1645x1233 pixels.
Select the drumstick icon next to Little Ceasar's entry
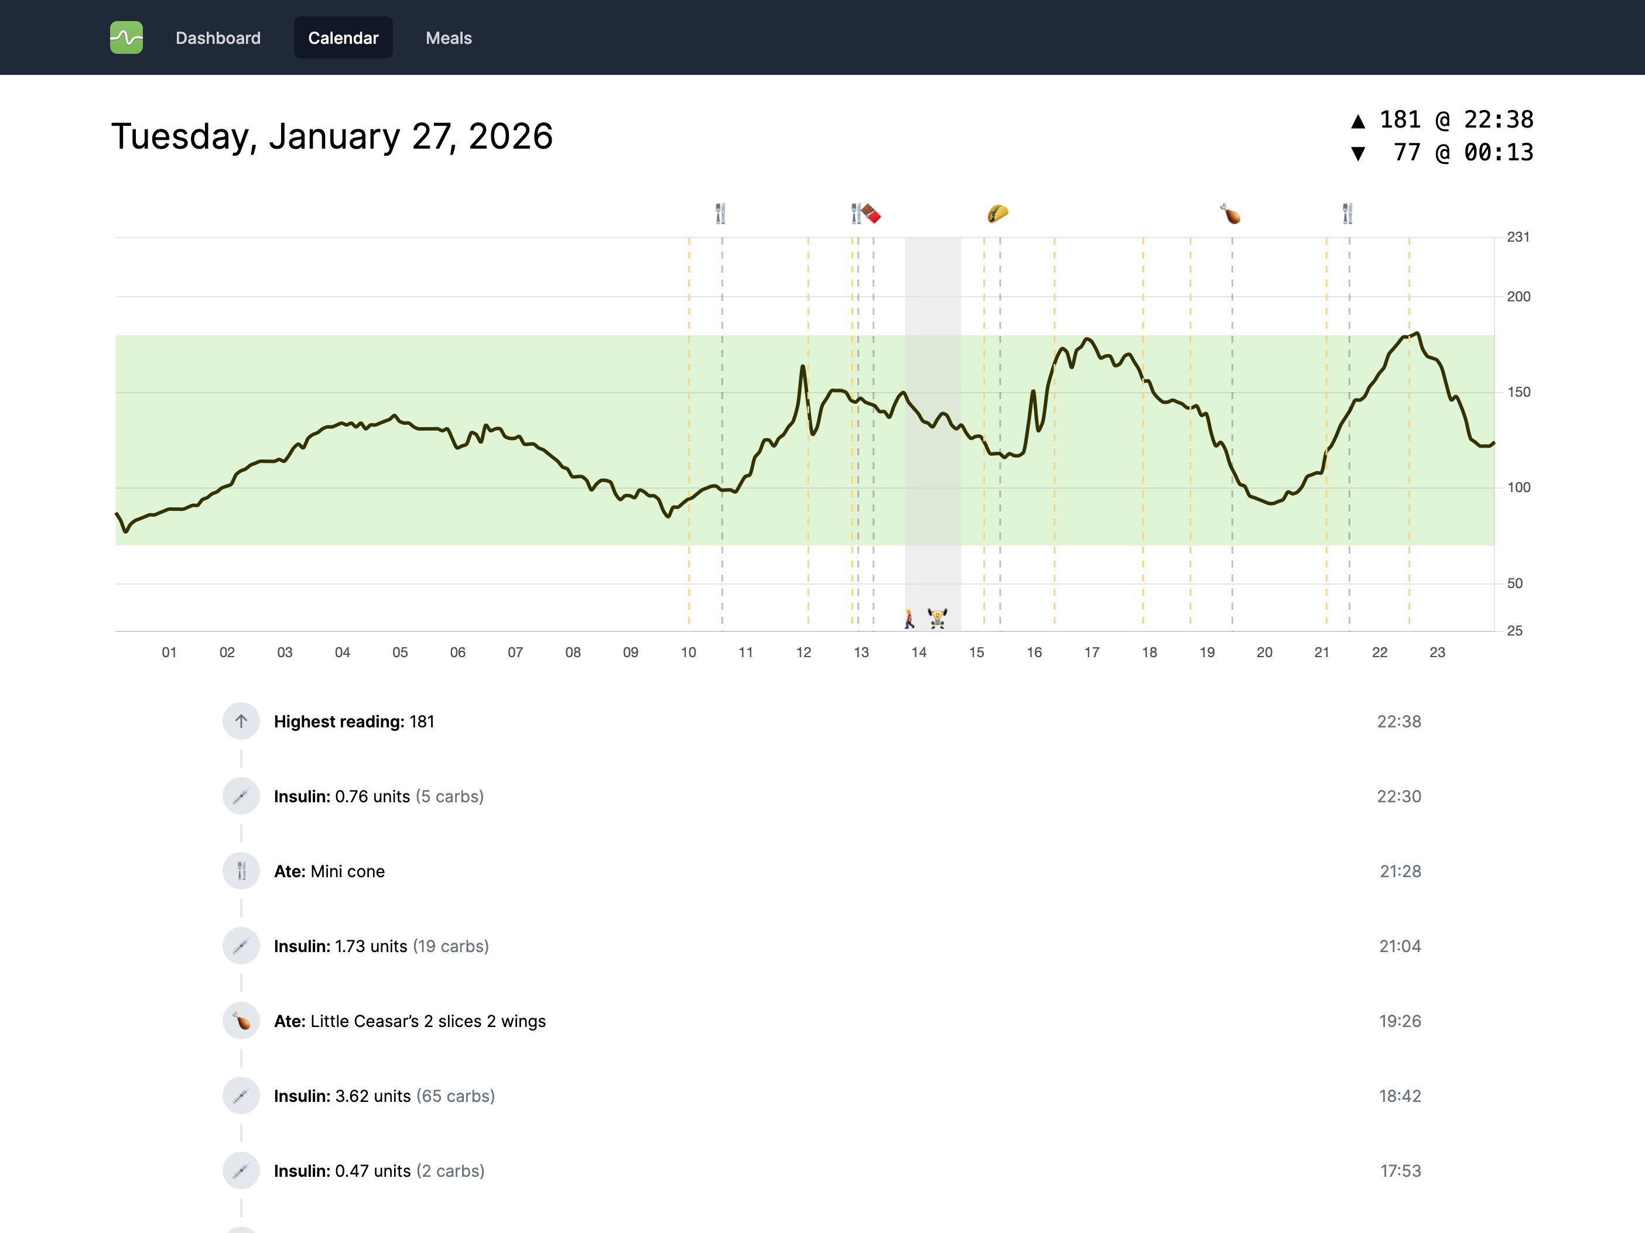coord(241,1021)
